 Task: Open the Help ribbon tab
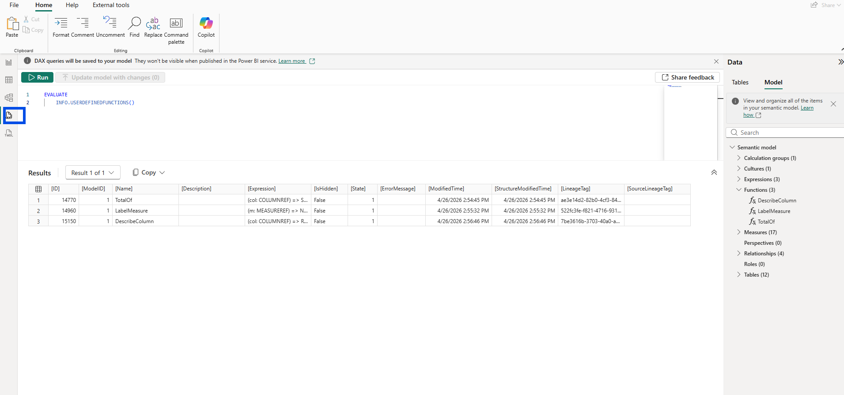[72, 5]
